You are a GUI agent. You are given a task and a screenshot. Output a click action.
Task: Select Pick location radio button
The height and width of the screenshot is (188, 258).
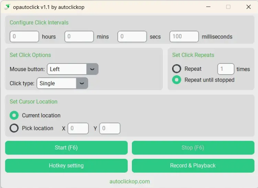pos(14,128)
